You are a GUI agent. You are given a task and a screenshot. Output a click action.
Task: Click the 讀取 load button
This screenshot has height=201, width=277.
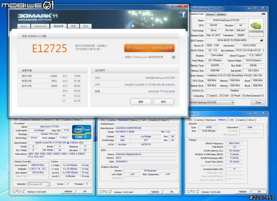coord(141,102)
